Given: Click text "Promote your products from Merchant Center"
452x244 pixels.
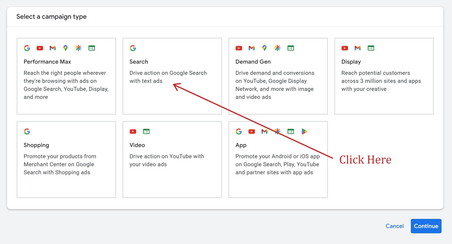Looking at the screenshot, I should (60, 160).
